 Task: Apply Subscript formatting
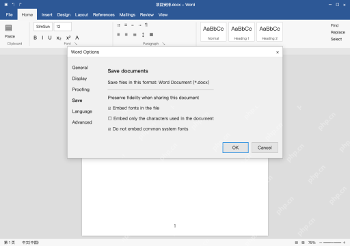pos(59,38)
